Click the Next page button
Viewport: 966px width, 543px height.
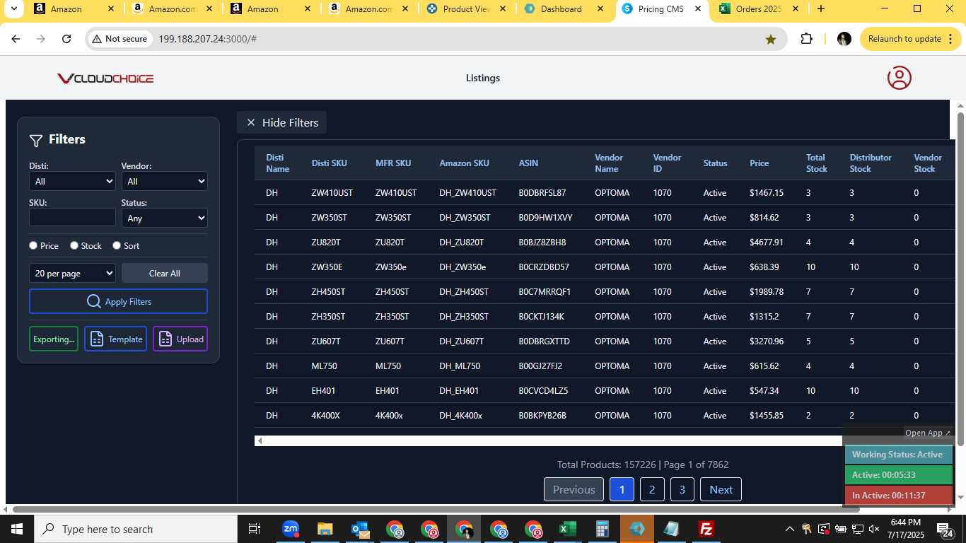pos(721,489)
